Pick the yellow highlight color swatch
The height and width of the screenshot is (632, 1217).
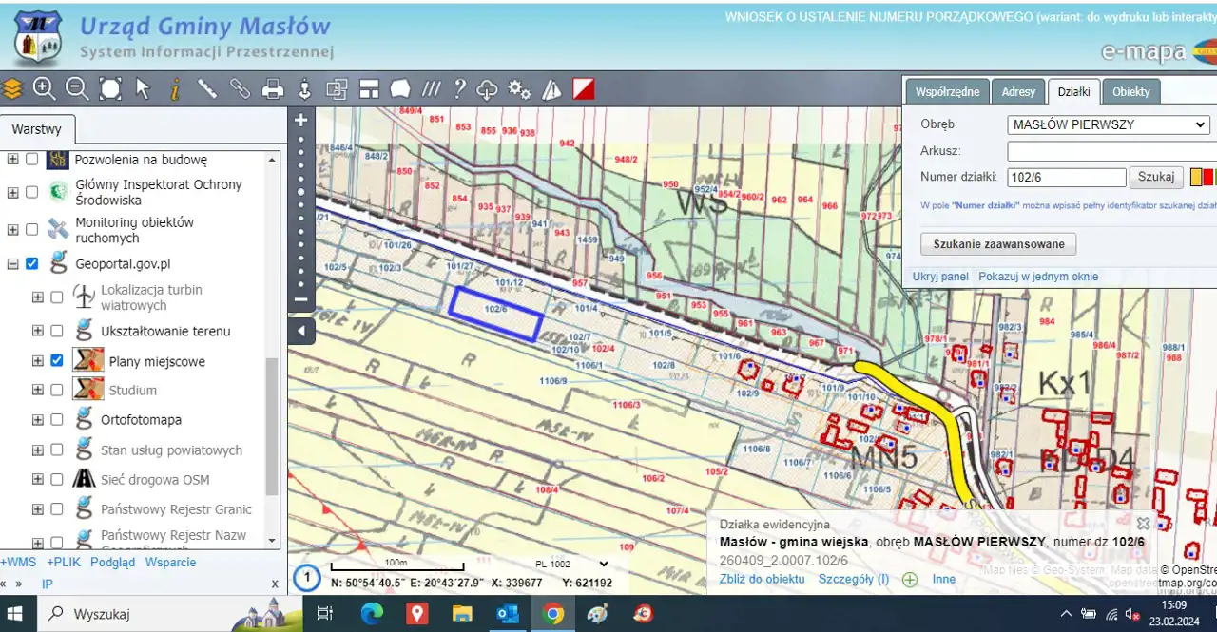[1196, 177]
